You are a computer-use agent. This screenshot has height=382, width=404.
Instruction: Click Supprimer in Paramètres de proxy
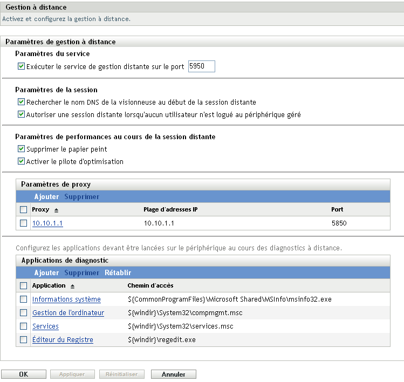coord(81,197)
